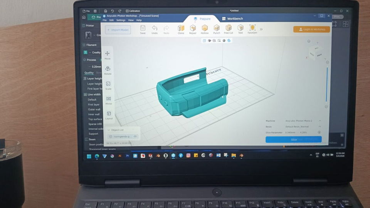Click save icon in background slicer toolbar

[106, 11]
